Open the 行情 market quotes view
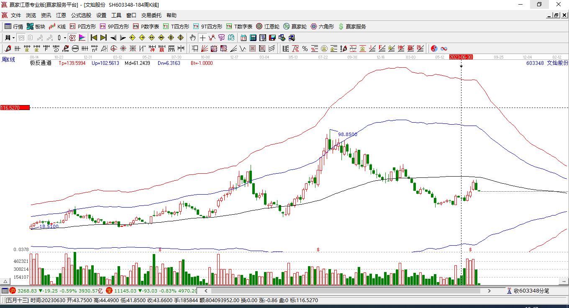This screenshot has height=308, width=569. tap(13, 26)
